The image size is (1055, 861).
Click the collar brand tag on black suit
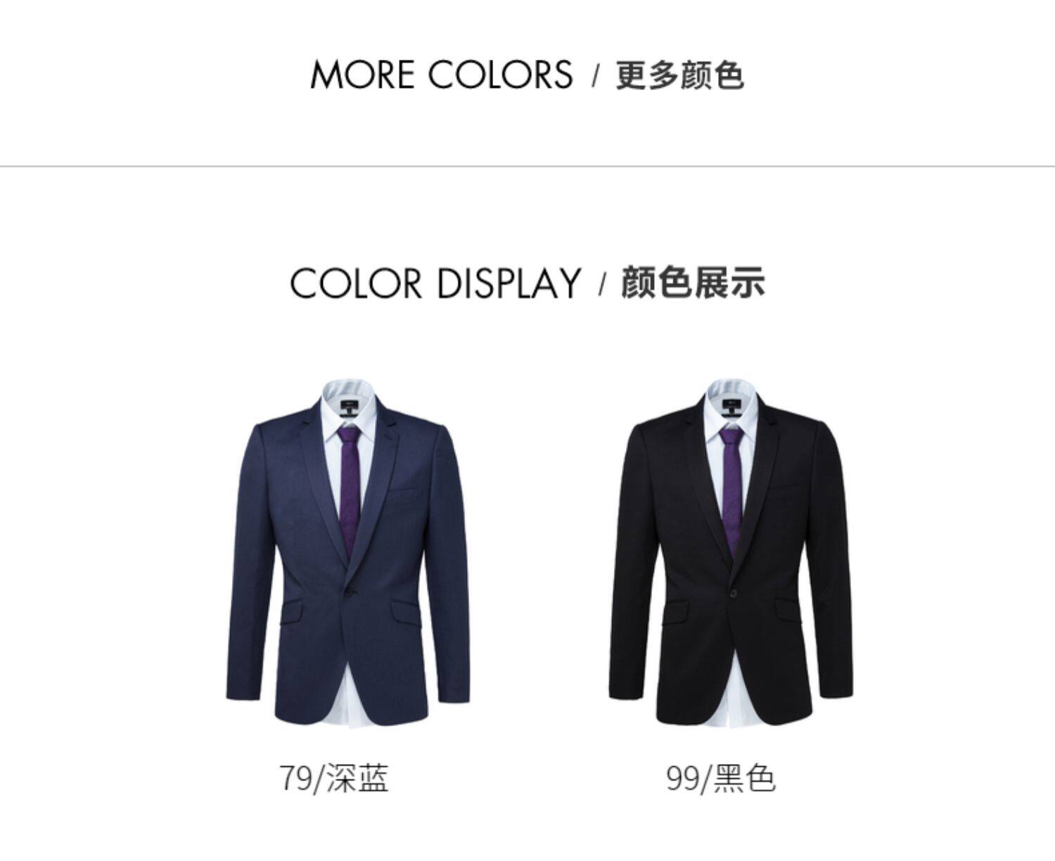point(731,407)
